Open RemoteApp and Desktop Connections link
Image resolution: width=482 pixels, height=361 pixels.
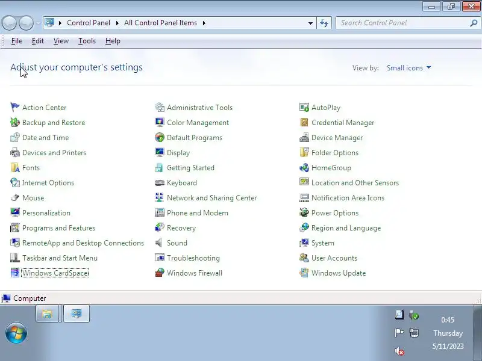click(x=83, y=243)
